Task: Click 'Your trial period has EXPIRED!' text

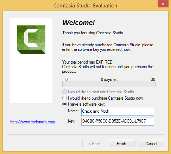Action: [x=88, y=62]
